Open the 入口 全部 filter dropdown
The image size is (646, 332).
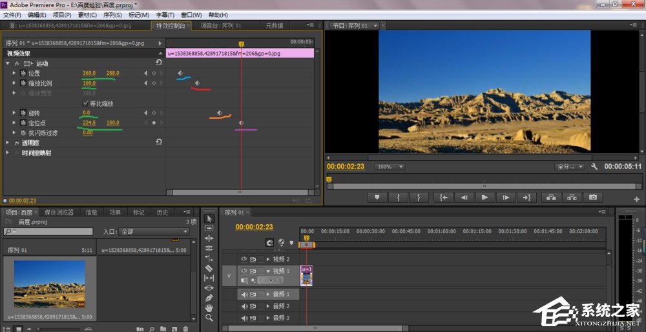(155, 232)
